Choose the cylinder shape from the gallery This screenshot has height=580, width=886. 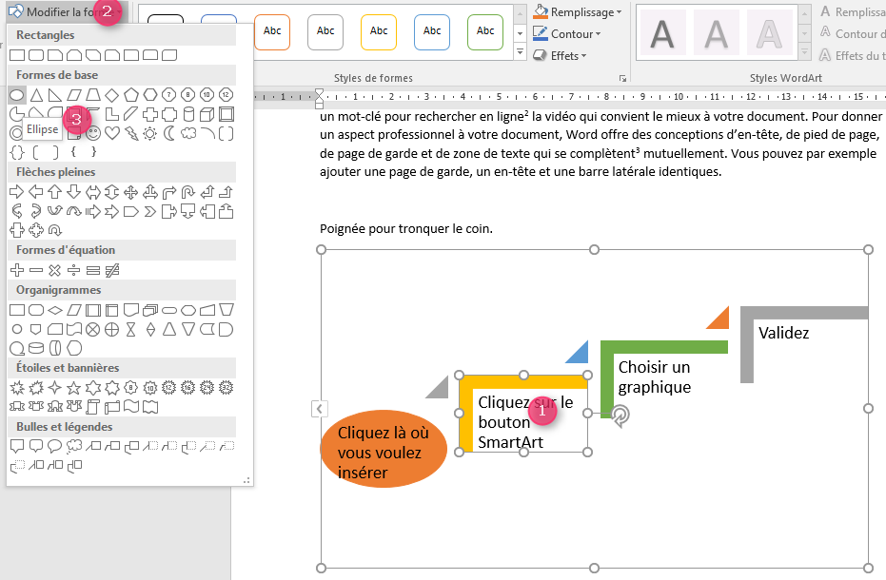tap(188, 113)
